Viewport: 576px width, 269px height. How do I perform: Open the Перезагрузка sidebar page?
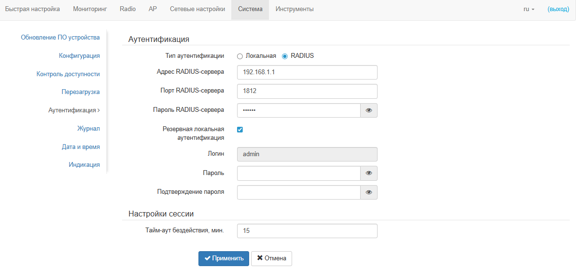(81, 92)
